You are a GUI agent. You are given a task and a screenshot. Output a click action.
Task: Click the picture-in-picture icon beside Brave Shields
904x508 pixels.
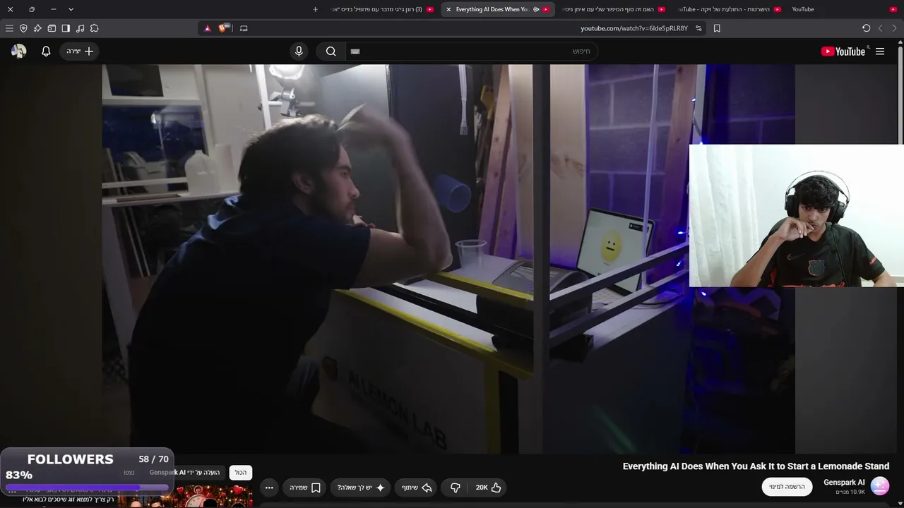pyautogui.click(x=244, y=28)
